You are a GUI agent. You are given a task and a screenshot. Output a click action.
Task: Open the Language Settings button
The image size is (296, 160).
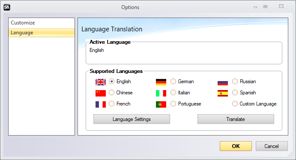click(132, 119)
